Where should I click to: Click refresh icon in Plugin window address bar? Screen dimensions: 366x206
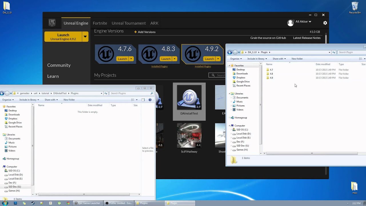[334, 52]
